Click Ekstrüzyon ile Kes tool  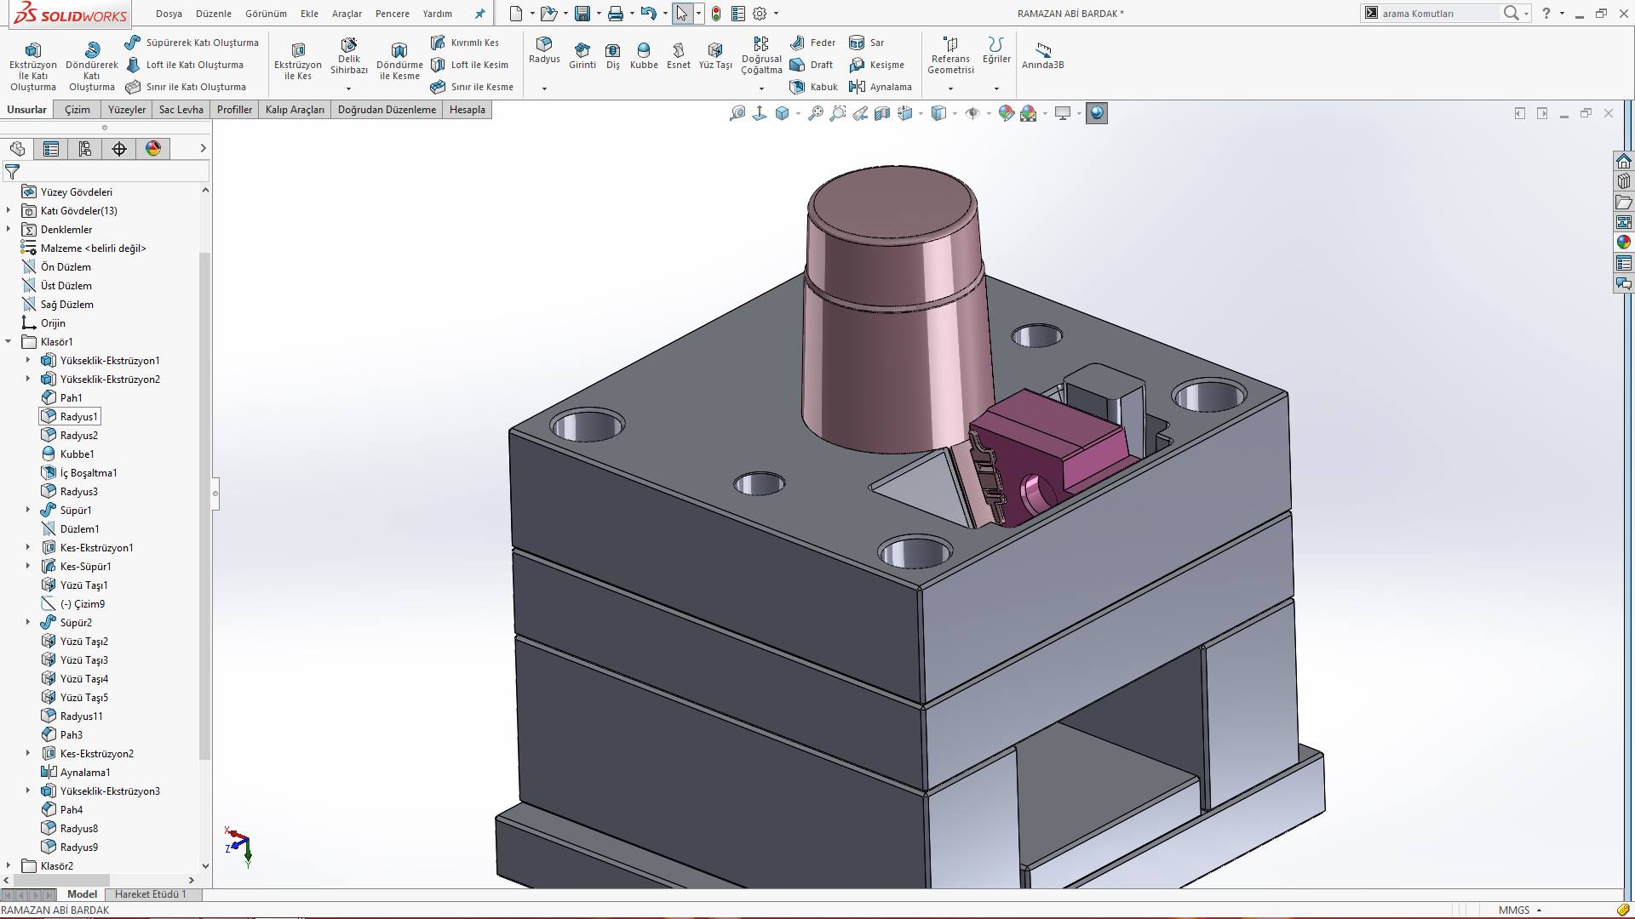pyautogui.click(x=298, y=61)
